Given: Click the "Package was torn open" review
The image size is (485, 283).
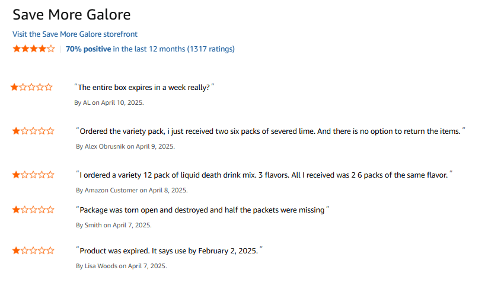Looking at the screenshot, I should pos(202,210).
